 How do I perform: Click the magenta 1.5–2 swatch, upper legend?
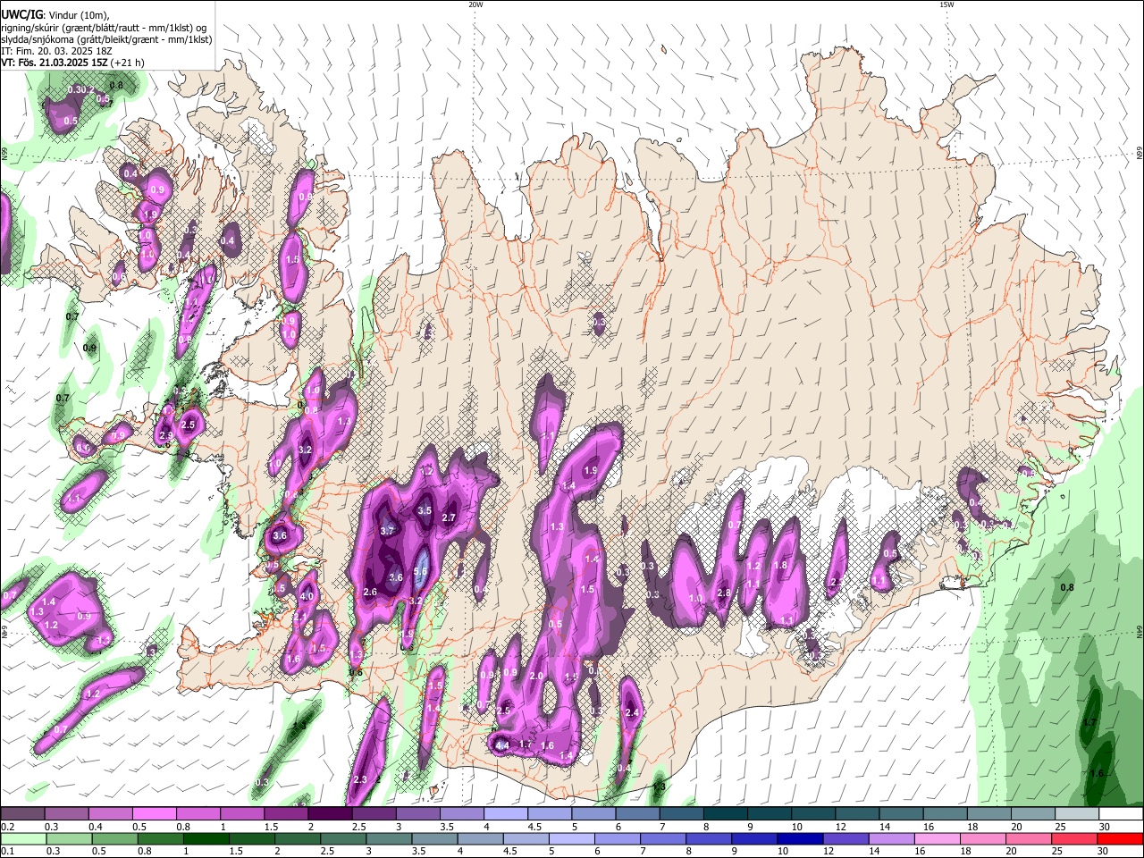point(286,813)
